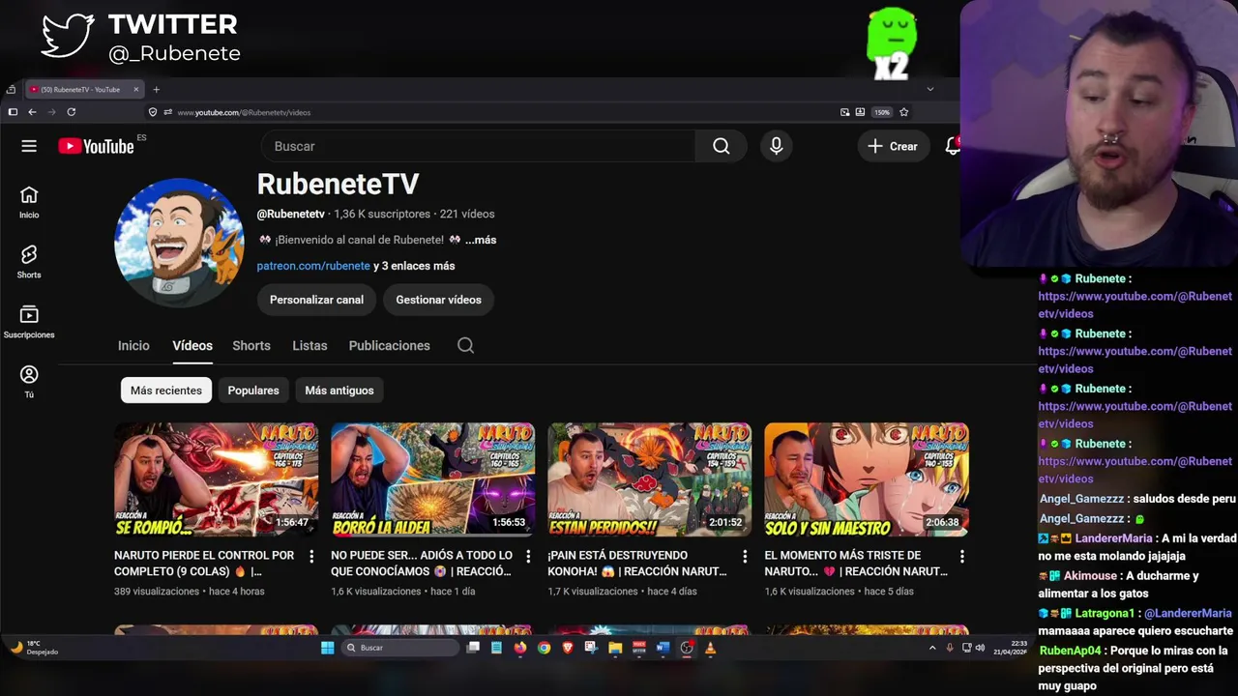Search within channel using magnifier icon

pos(465,345)
